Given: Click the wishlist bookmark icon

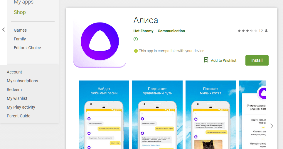Looking at the screenshot, I should coord(206,60).
